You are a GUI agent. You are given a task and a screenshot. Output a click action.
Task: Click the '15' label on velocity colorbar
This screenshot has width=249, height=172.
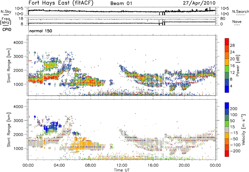tap(232, 127)
